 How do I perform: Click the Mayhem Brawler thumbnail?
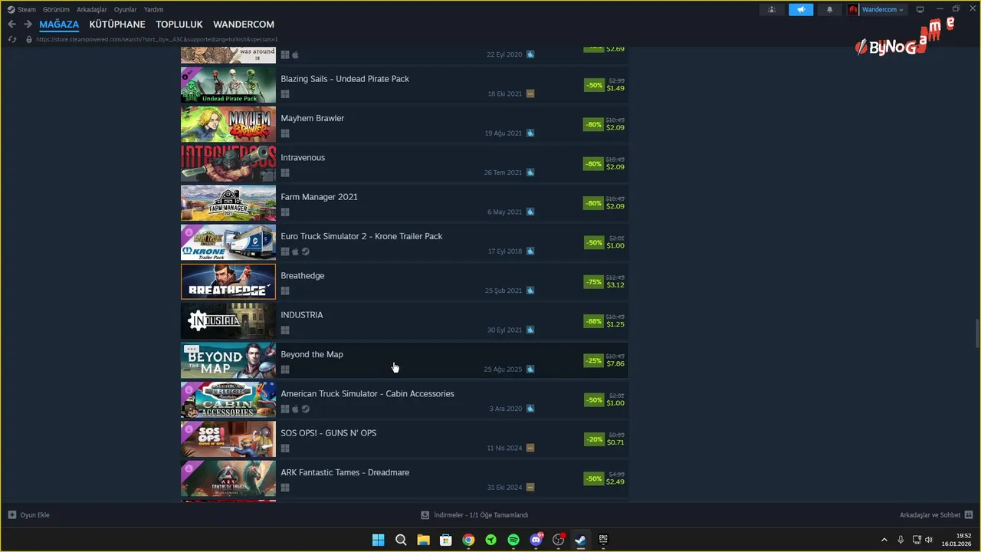point(228,124)
